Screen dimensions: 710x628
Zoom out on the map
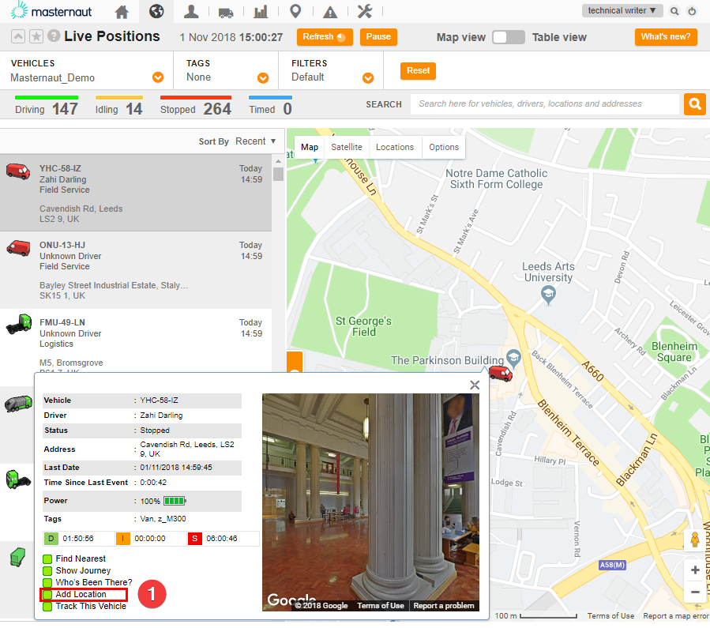point(695,592)
